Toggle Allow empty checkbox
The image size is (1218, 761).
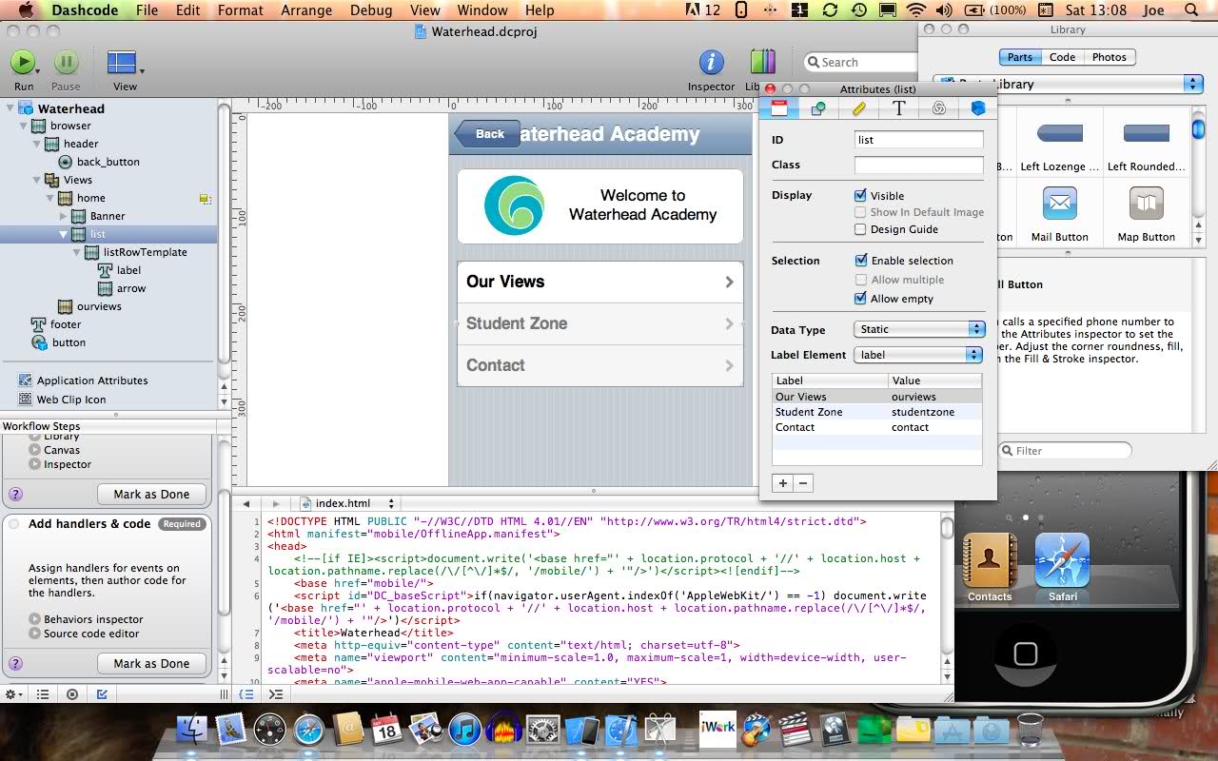tap(860, 298)
